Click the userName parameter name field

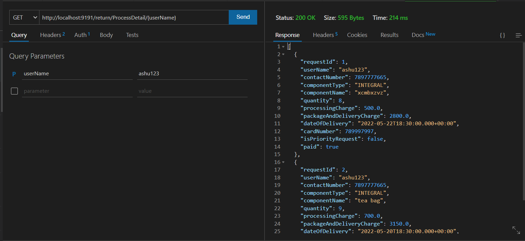coord(77,74)
